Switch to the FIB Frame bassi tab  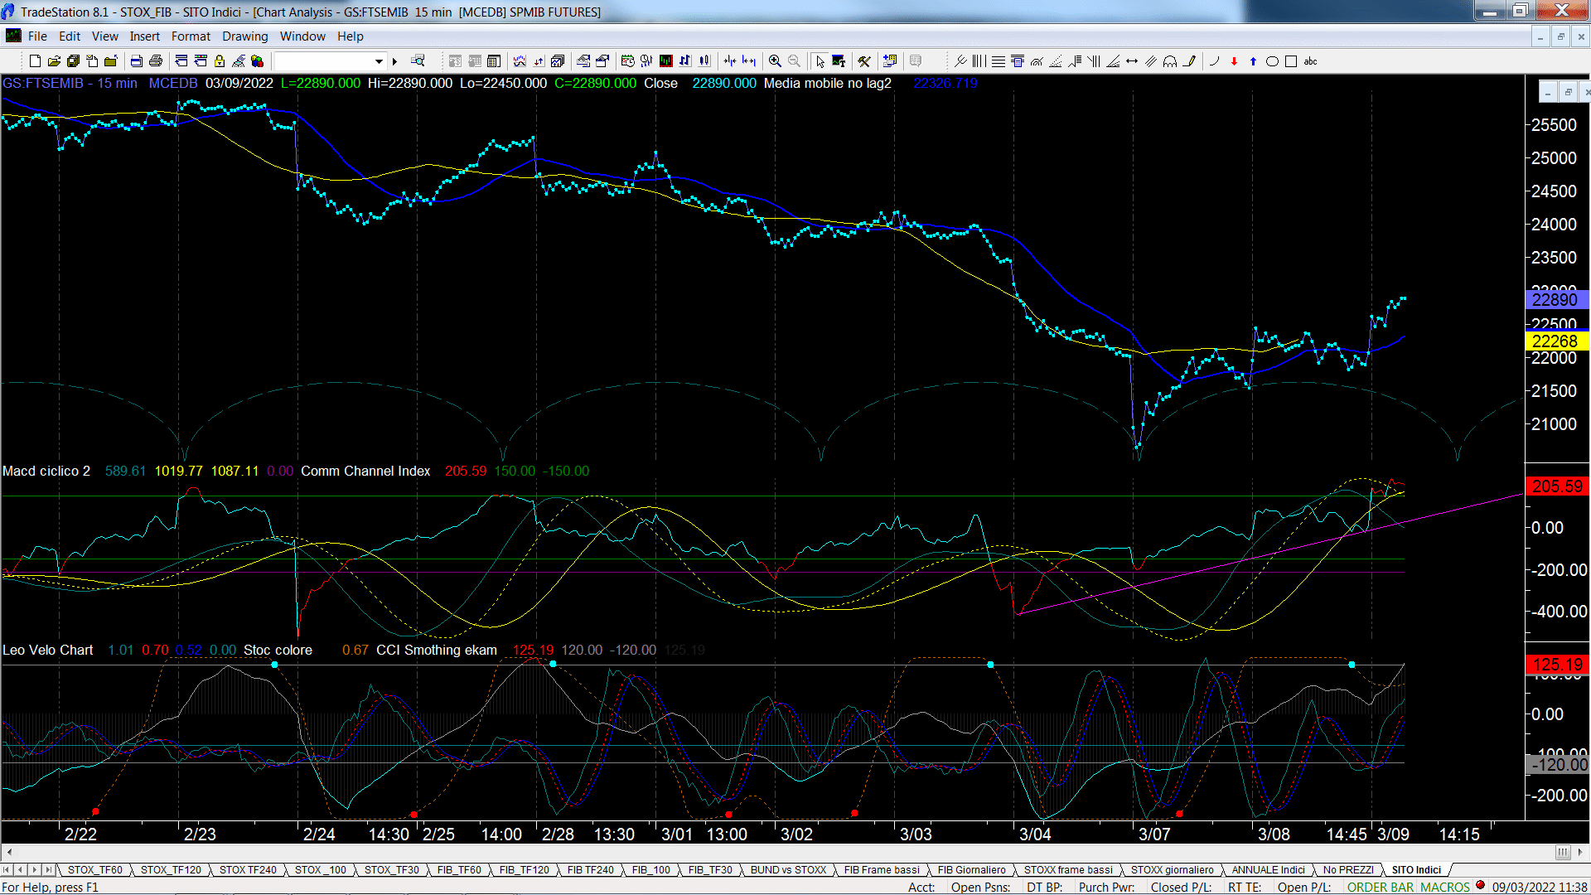pyautogui.click(x=882, y=869)
